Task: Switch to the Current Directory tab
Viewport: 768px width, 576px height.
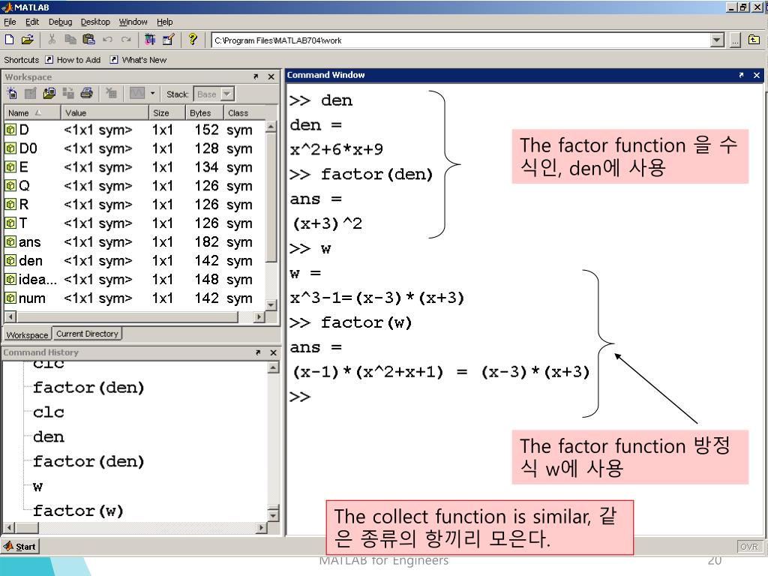Action: tap(87, 334)
